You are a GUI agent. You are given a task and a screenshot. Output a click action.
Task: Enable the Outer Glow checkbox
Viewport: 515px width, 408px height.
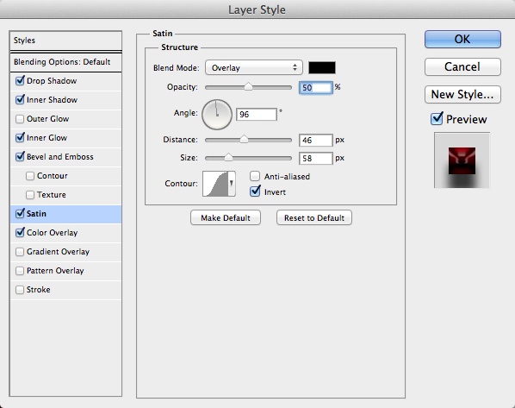[x=20, y=119]
